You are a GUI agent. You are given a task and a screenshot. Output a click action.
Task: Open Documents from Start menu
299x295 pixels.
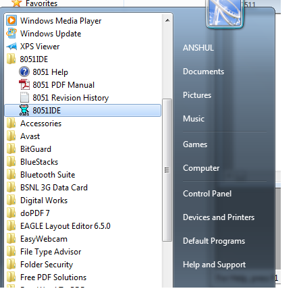tap(203, 72)
